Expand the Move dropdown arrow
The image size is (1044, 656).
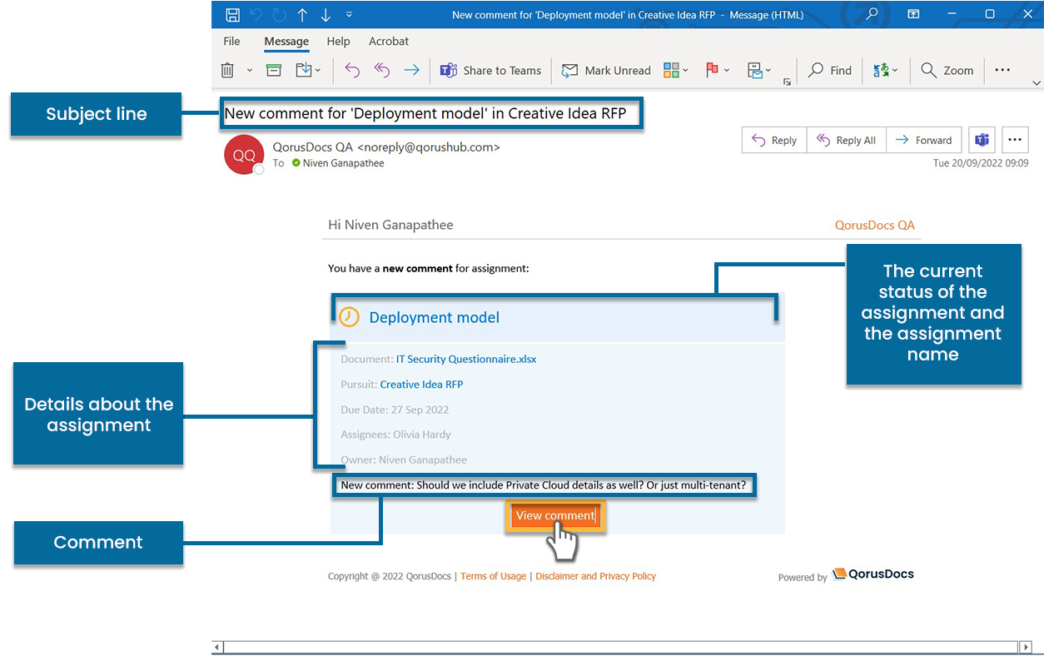[x=318, y=71]
